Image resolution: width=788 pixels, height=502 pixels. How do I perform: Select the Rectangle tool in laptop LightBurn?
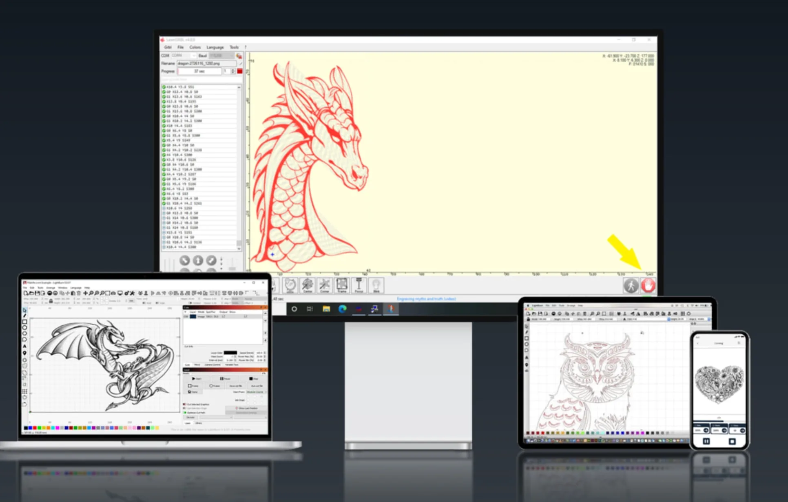24,322
